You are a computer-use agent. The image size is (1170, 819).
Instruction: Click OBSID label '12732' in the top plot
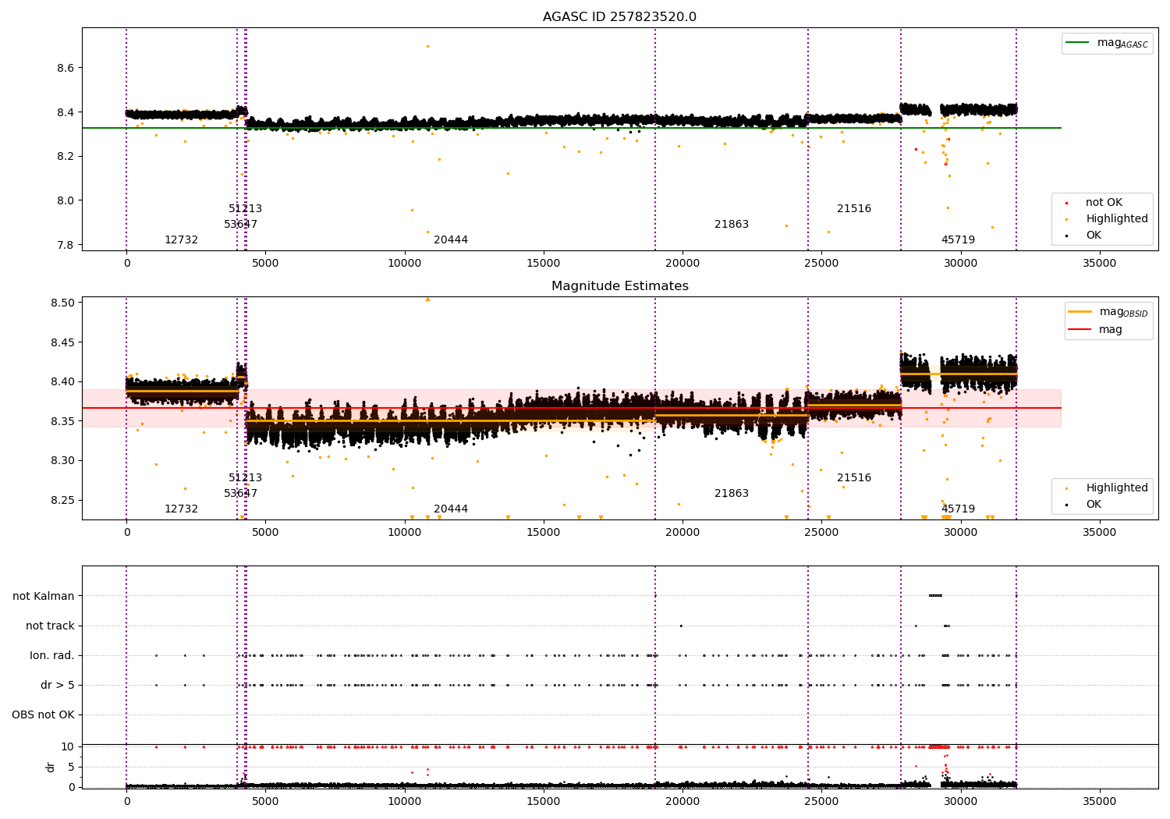click(x=181, y=240)
